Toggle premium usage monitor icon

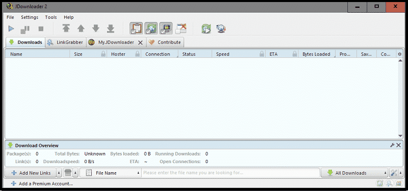(166, 28)
